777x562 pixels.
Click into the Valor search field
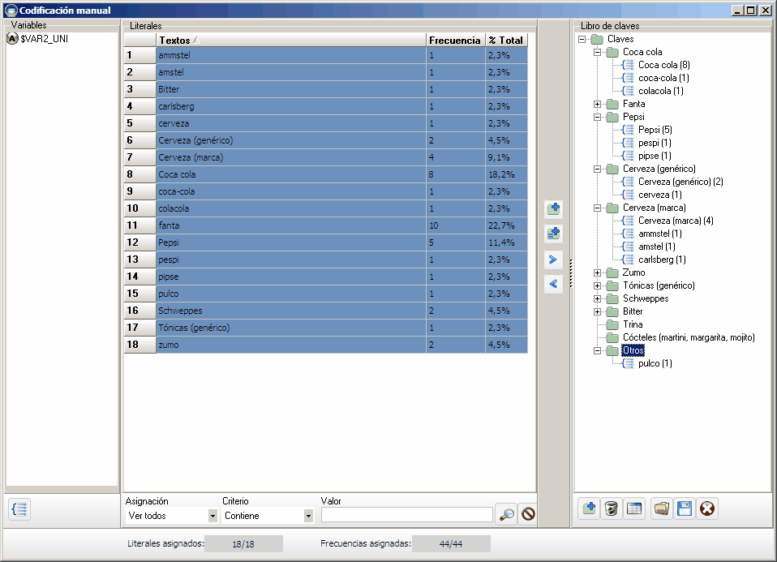coord(407,515)
